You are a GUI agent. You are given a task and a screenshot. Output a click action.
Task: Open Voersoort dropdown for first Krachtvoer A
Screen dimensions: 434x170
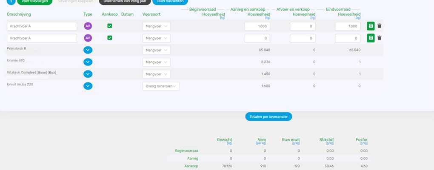tap(156, 26)
